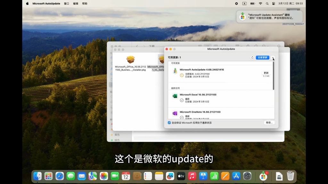The height and width of the screenshot is (184, 328).
Task: Open App Store from the Dock
Action: tap(236, 176)
